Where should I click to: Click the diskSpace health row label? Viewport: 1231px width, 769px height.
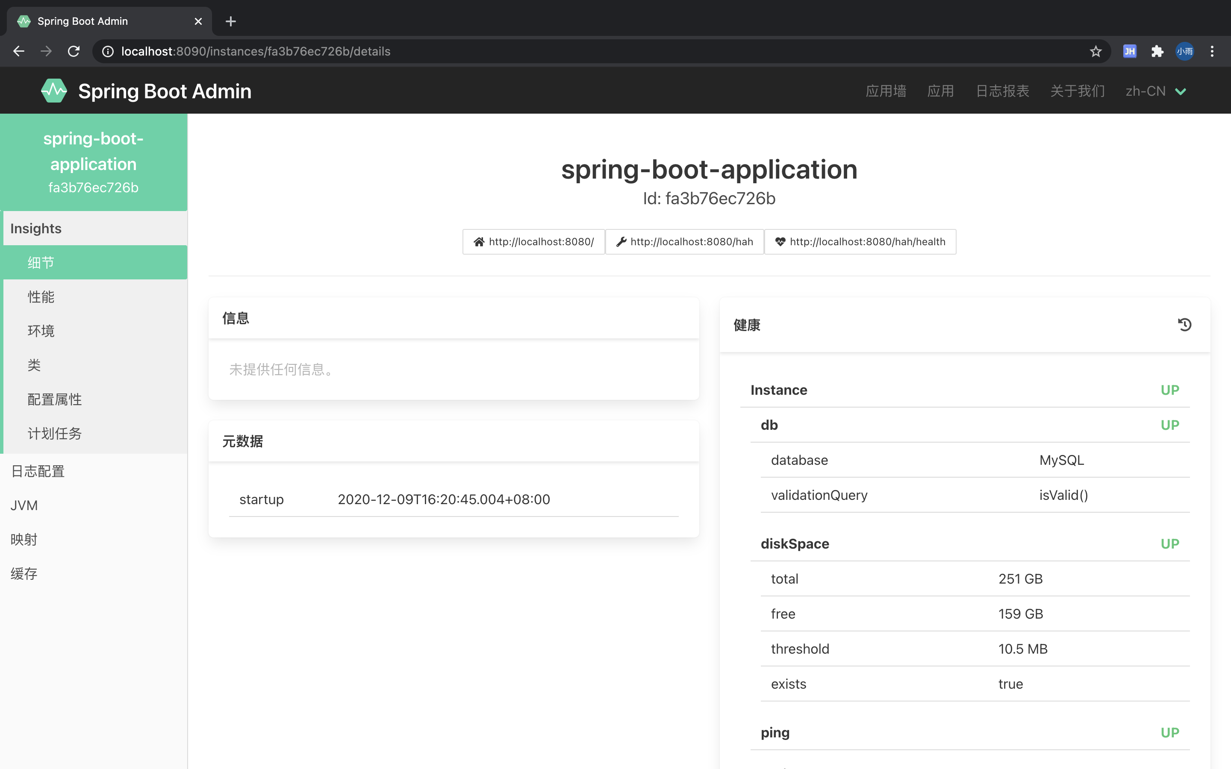click(795, 544)
